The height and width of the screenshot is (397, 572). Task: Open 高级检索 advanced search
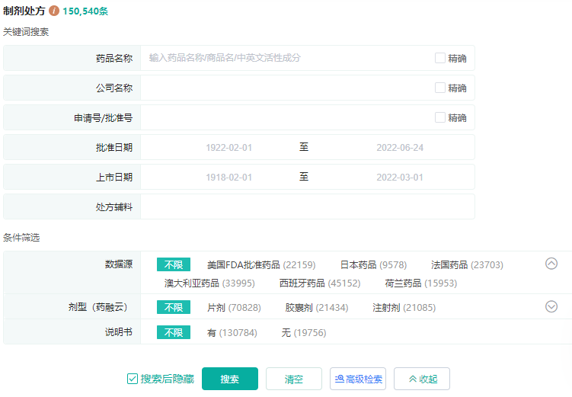point(357,379)
